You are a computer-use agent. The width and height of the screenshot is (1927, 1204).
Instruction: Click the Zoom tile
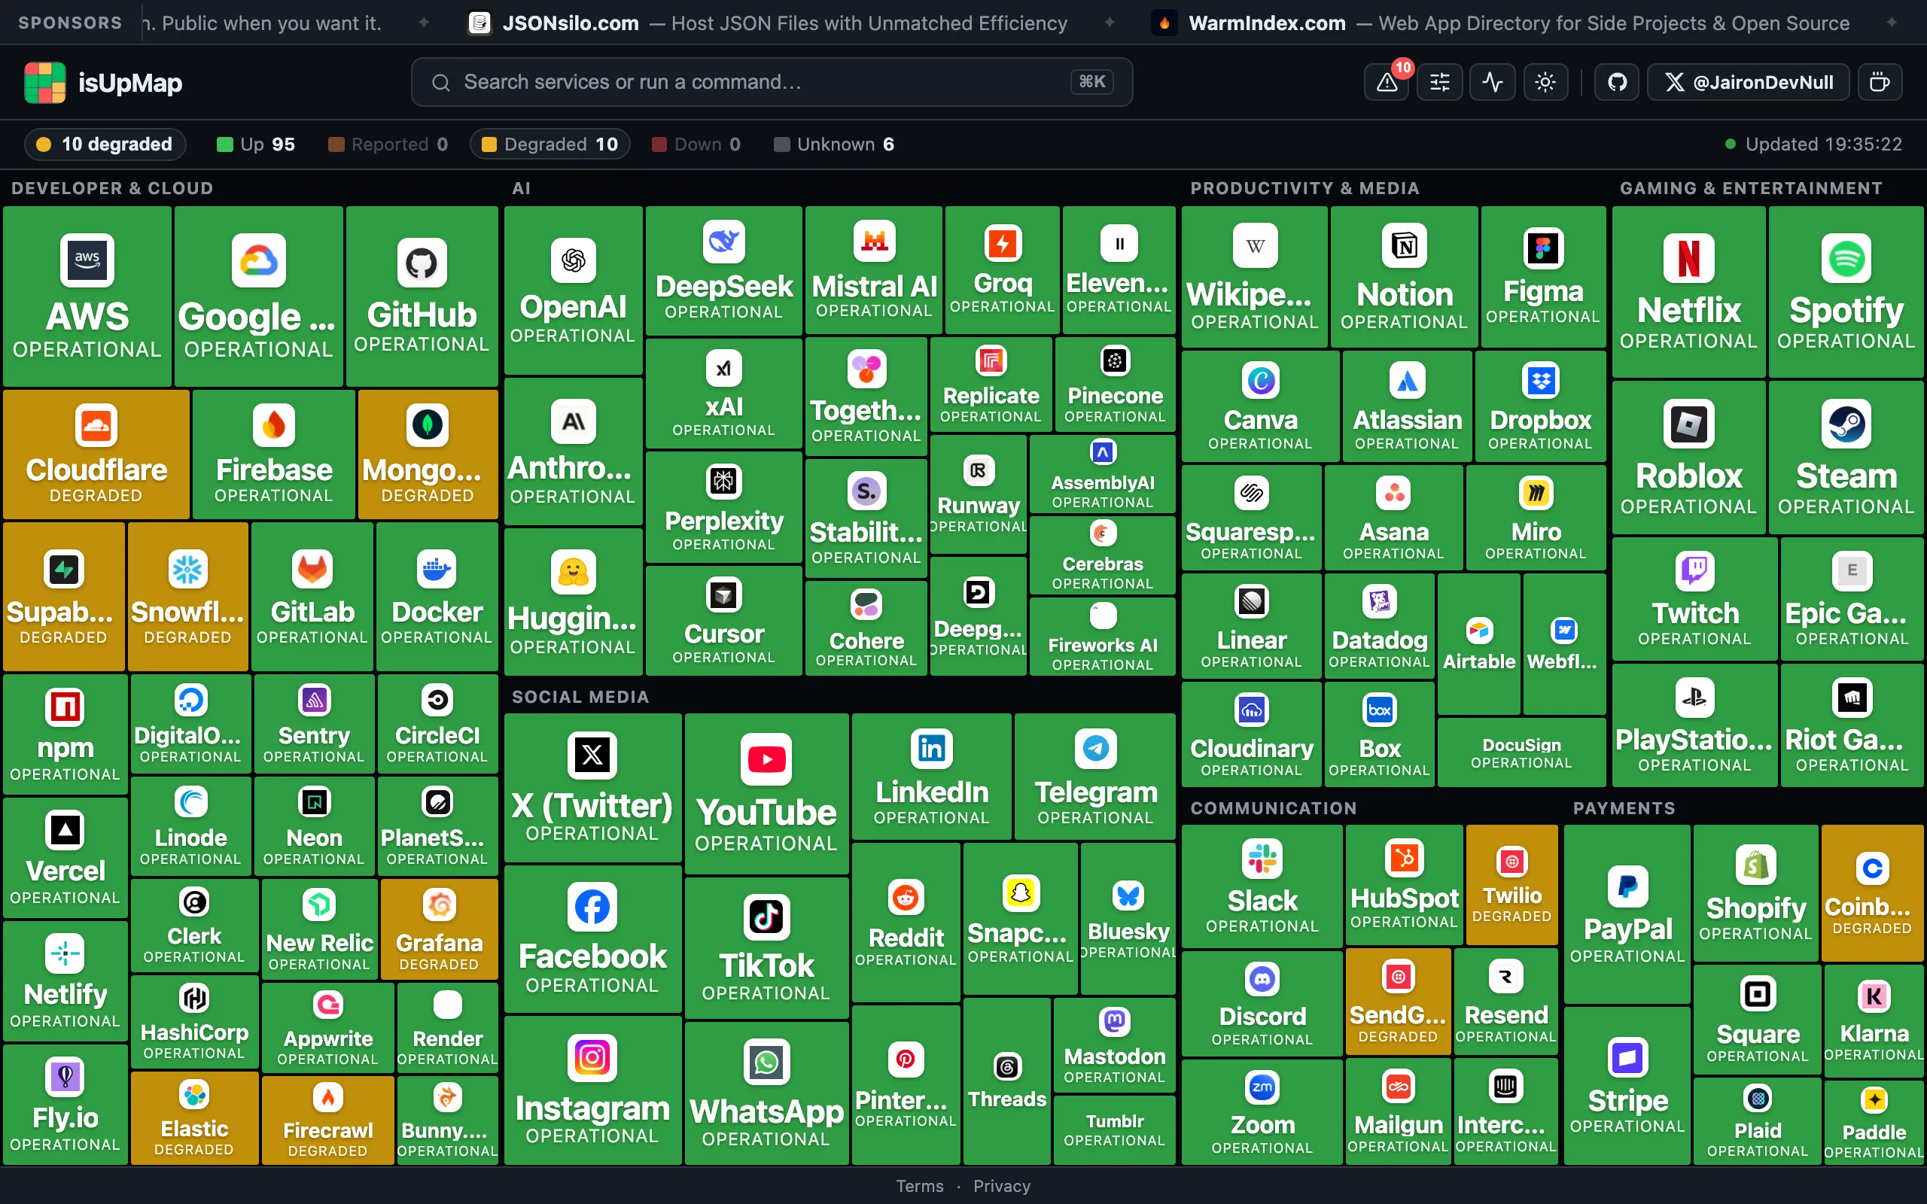click(1262, 1112)
